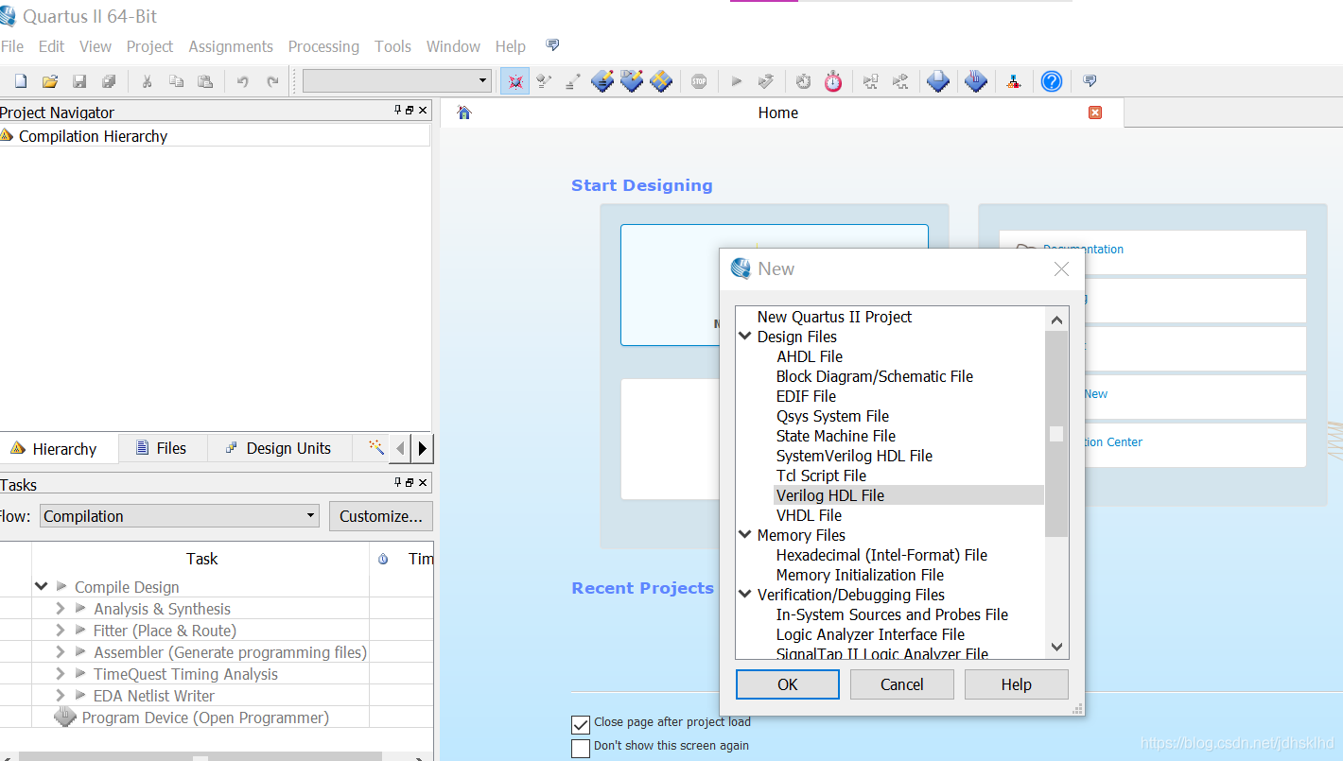Screen dimensions: 1343x761
Task: Click the scrollbar up arrow in New dialog
Action: 1056,320
